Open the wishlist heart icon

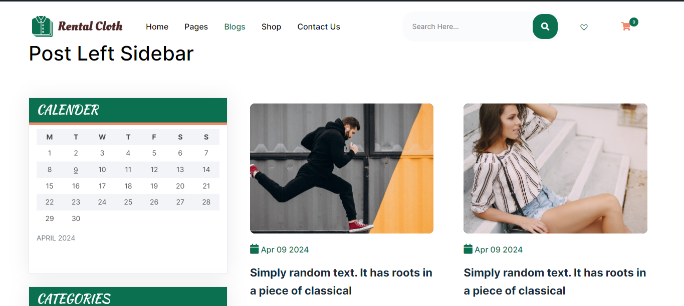click(584, 27)
